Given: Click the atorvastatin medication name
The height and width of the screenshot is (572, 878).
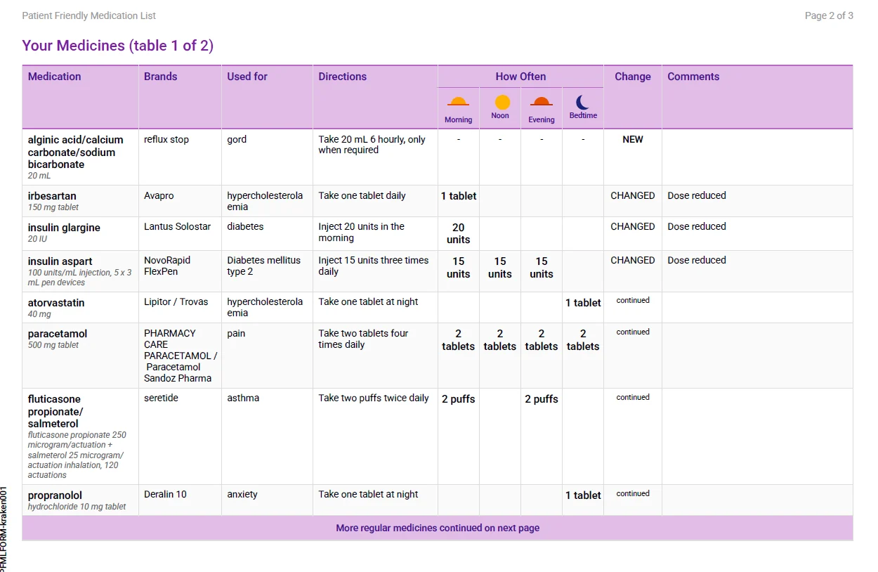Looking at the screenshot, I should 56,303.
